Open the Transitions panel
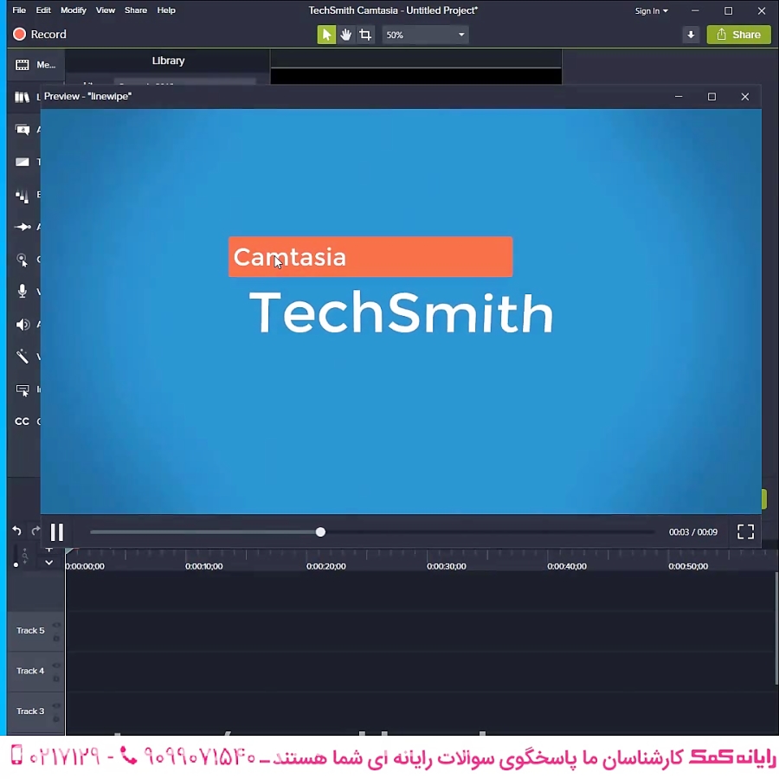Viewport: 779px width, 779px height. pos(22,162)
